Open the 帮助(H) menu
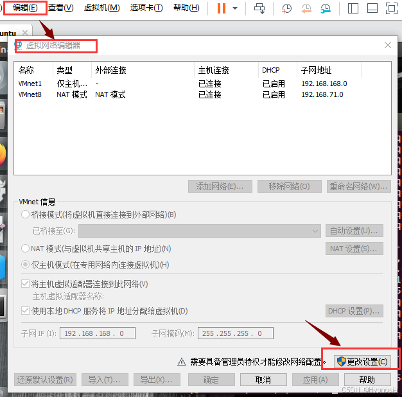 [x=186, y=8]
